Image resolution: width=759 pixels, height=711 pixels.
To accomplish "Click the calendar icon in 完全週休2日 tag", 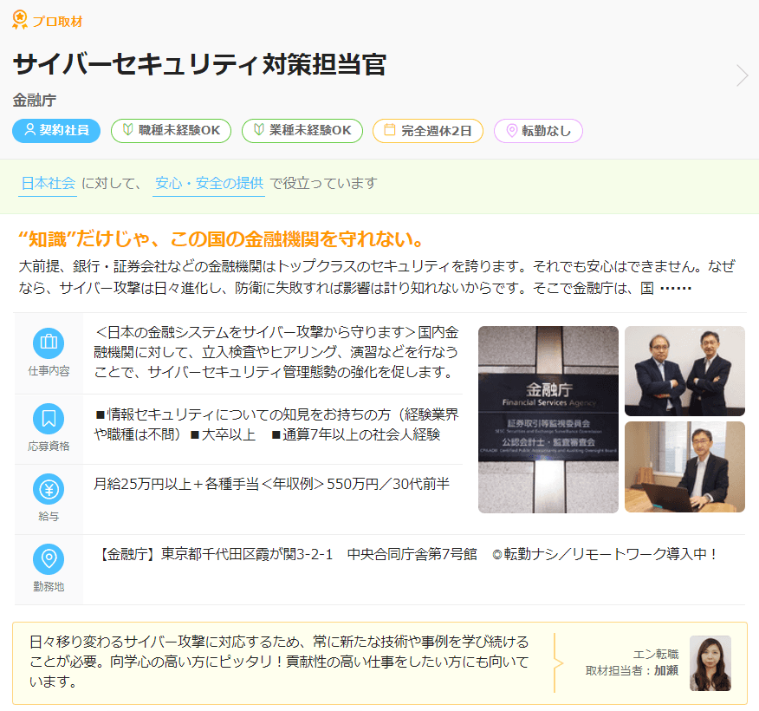I will click(x=389, y=131).
